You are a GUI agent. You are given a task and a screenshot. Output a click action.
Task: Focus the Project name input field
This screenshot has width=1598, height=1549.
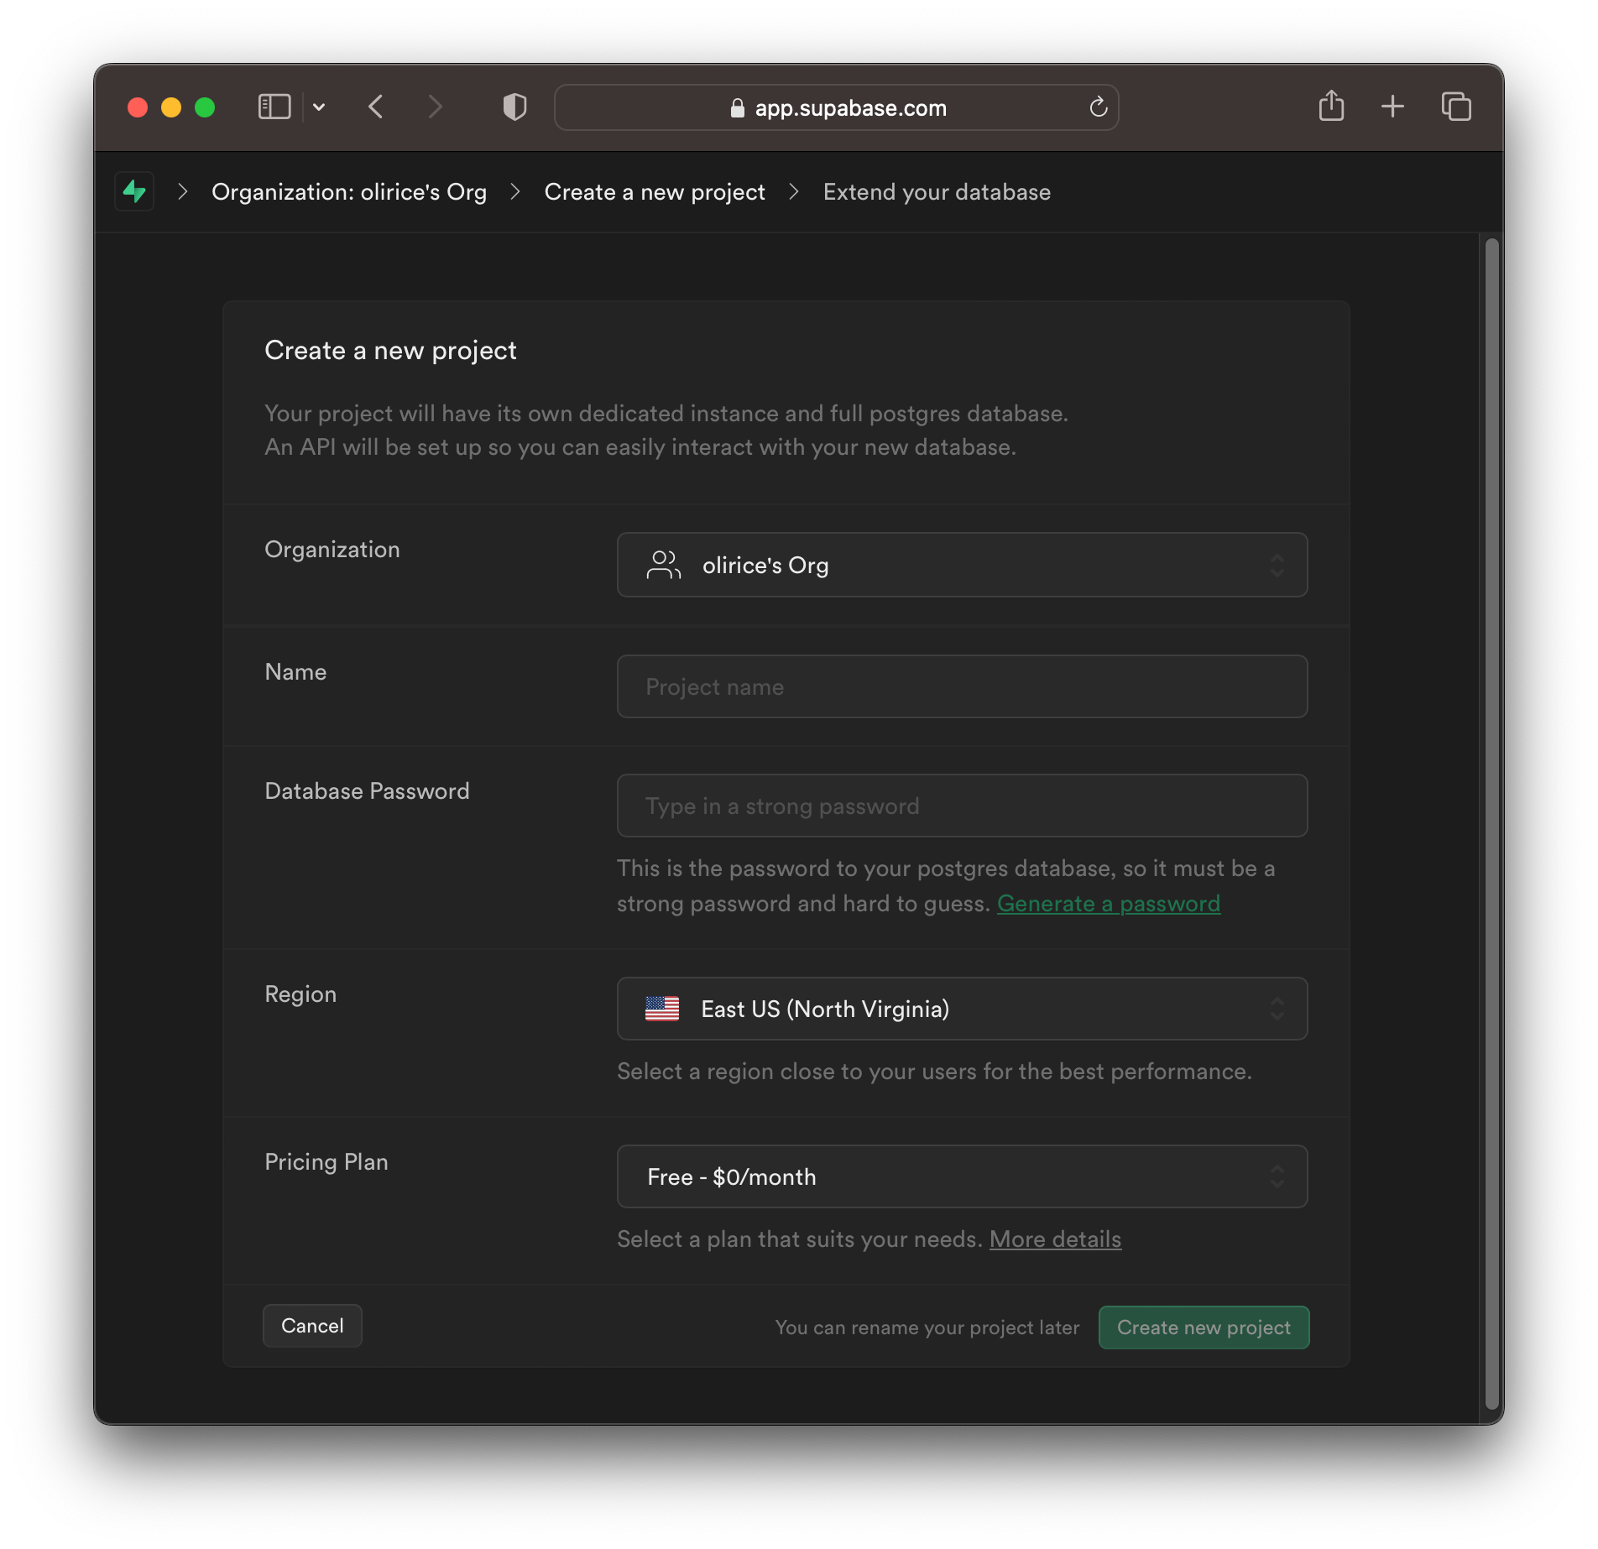(x=962, y=686)
